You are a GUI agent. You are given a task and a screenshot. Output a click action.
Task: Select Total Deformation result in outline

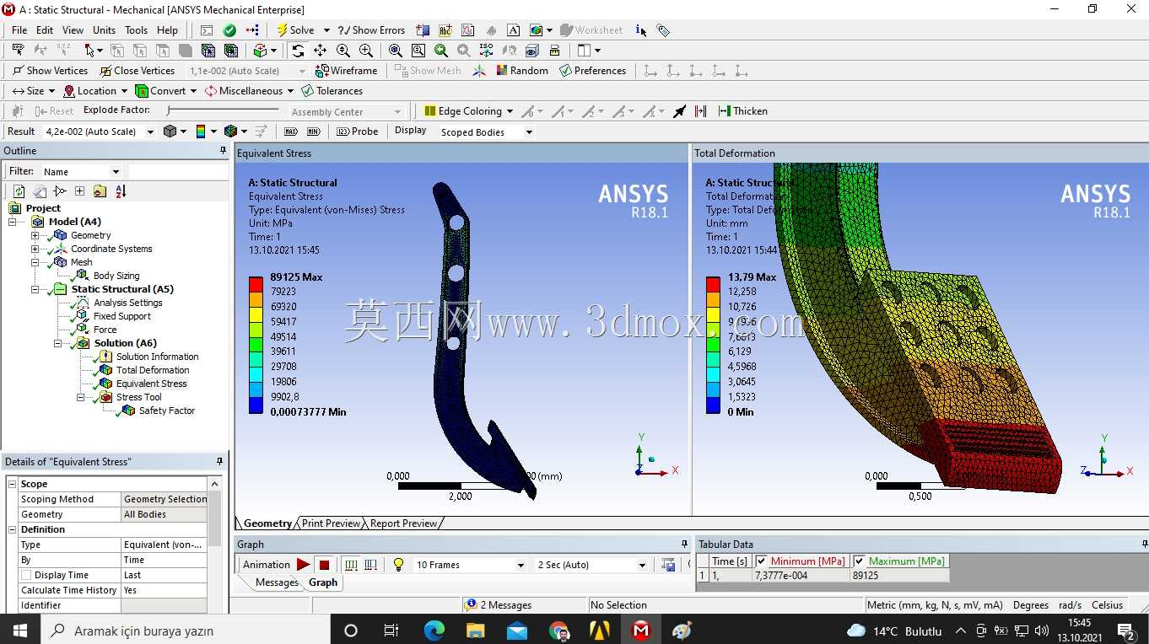153,370
